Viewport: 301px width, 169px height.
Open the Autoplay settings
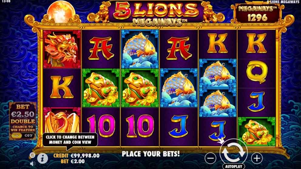point(234,166)
